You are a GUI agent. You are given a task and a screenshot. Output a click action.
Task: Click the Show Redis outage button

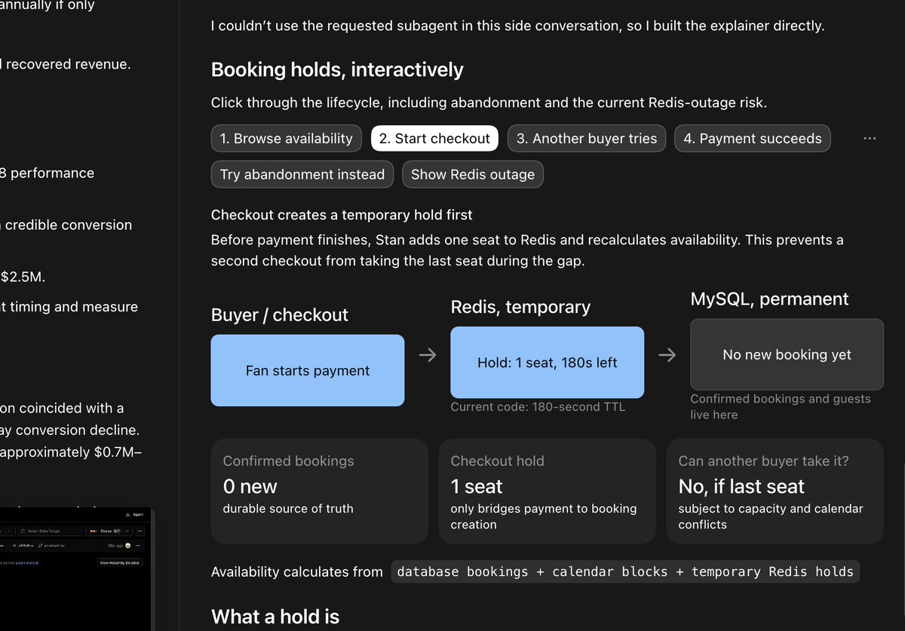473,174
